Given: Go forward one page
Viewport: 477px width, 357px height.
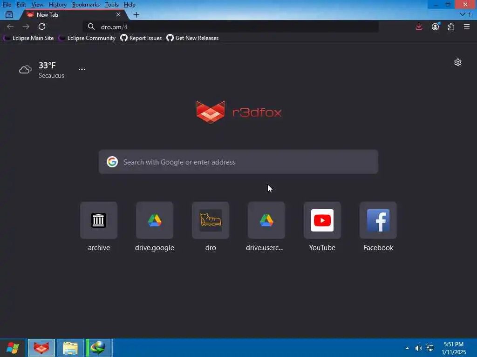Looking at the screenshot, I should tap(26, 26).
